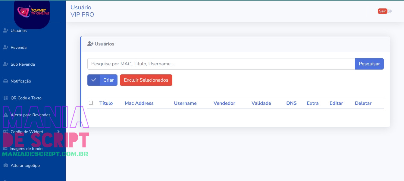This screenshot has height=181, width=404.
Task: Select the Revenda sidebar icon
Action: click(x=5, y=47)
